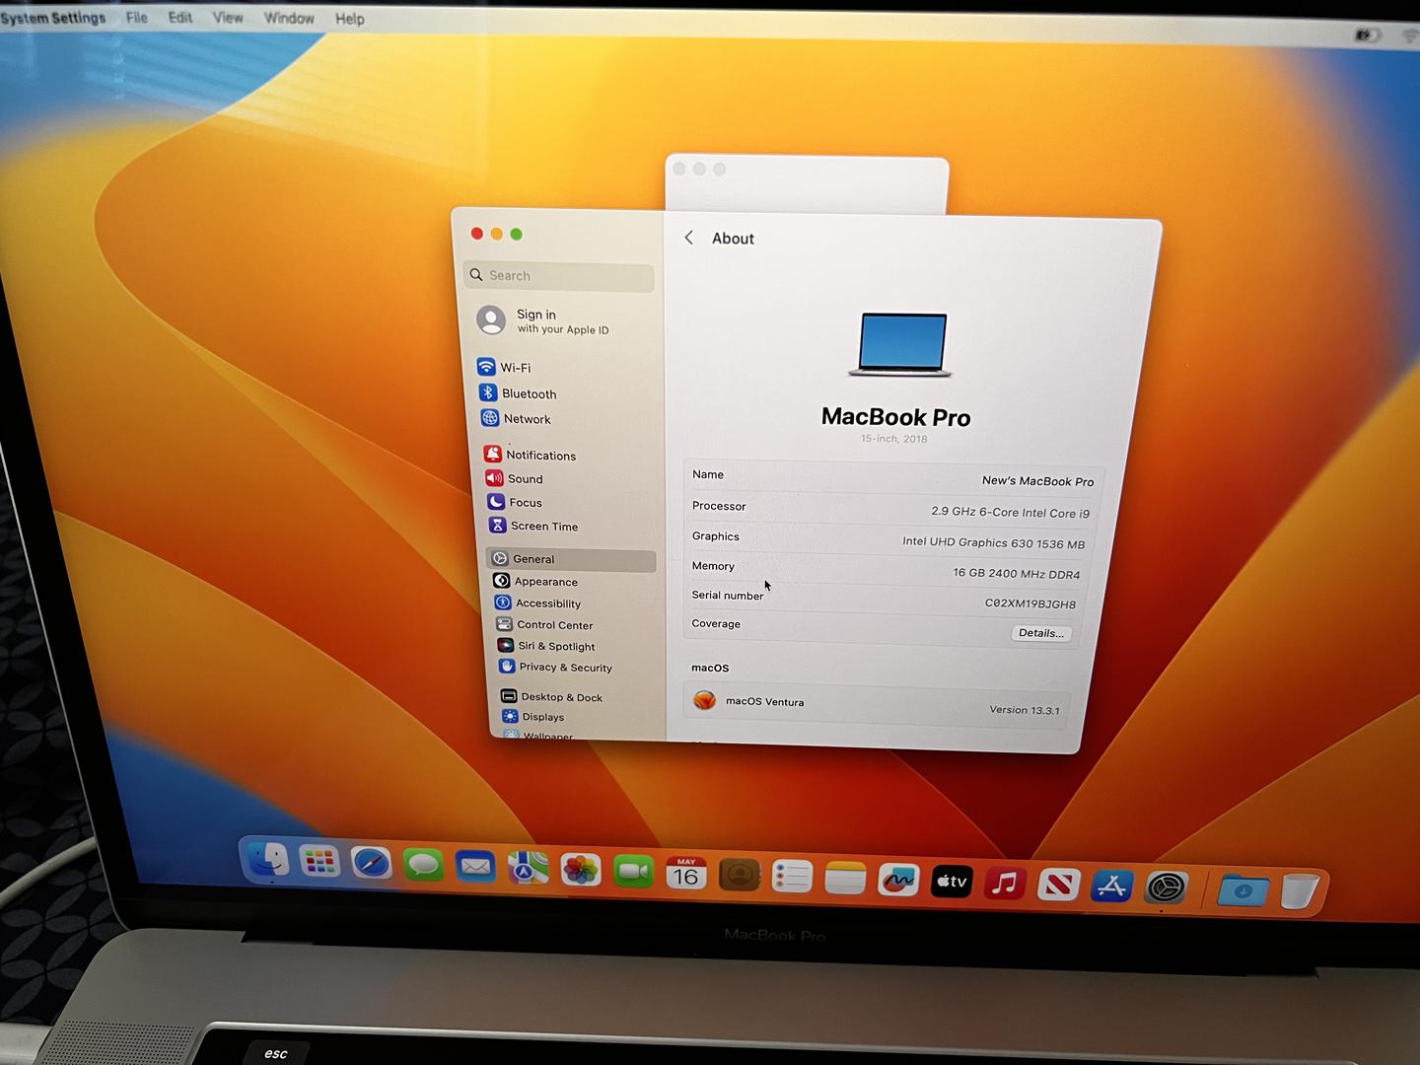Viewport: 1420px width, 1065px height.
Task: Launch Reminders from the Dock
Action: tap(792, 877)
